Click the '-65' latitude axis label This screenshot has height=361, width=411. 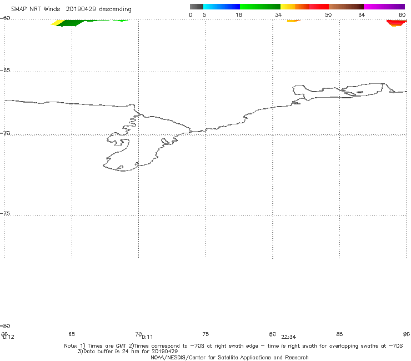tap(5, 71)
